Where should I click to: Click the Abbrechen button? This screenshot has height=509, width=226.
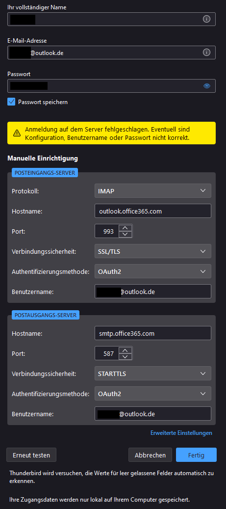(150, 455)
